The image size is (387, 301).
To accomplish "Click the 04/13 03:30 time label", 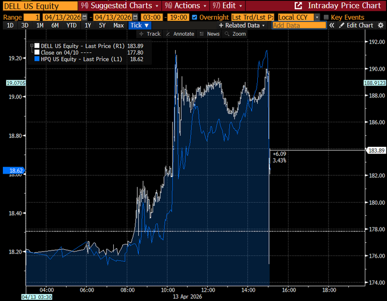I will point(36,297).
